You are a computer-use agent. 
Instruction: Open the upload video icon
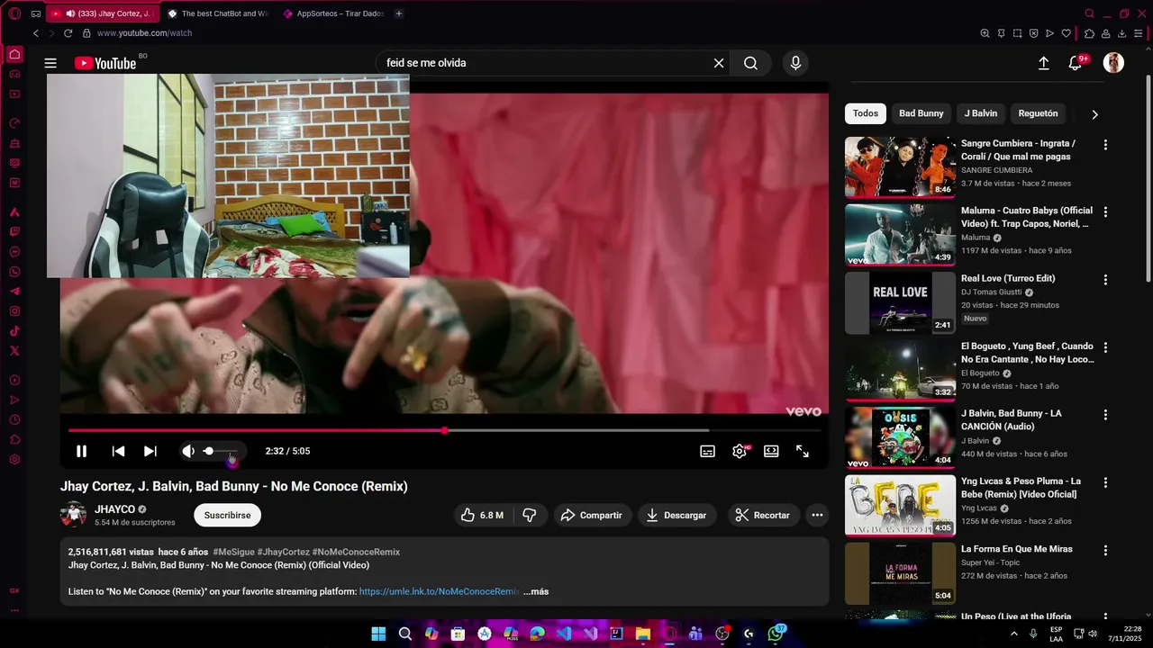[x=1043, y=63]
